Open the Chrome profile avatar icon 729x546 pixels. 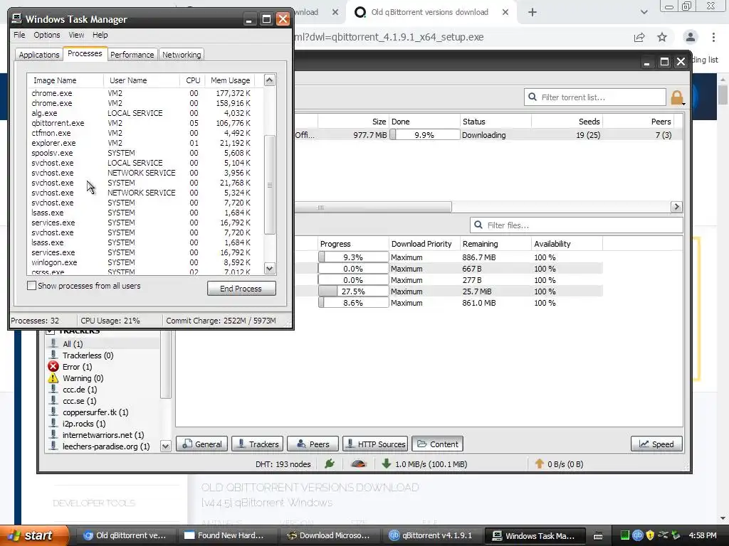click(x=691, y=37)
